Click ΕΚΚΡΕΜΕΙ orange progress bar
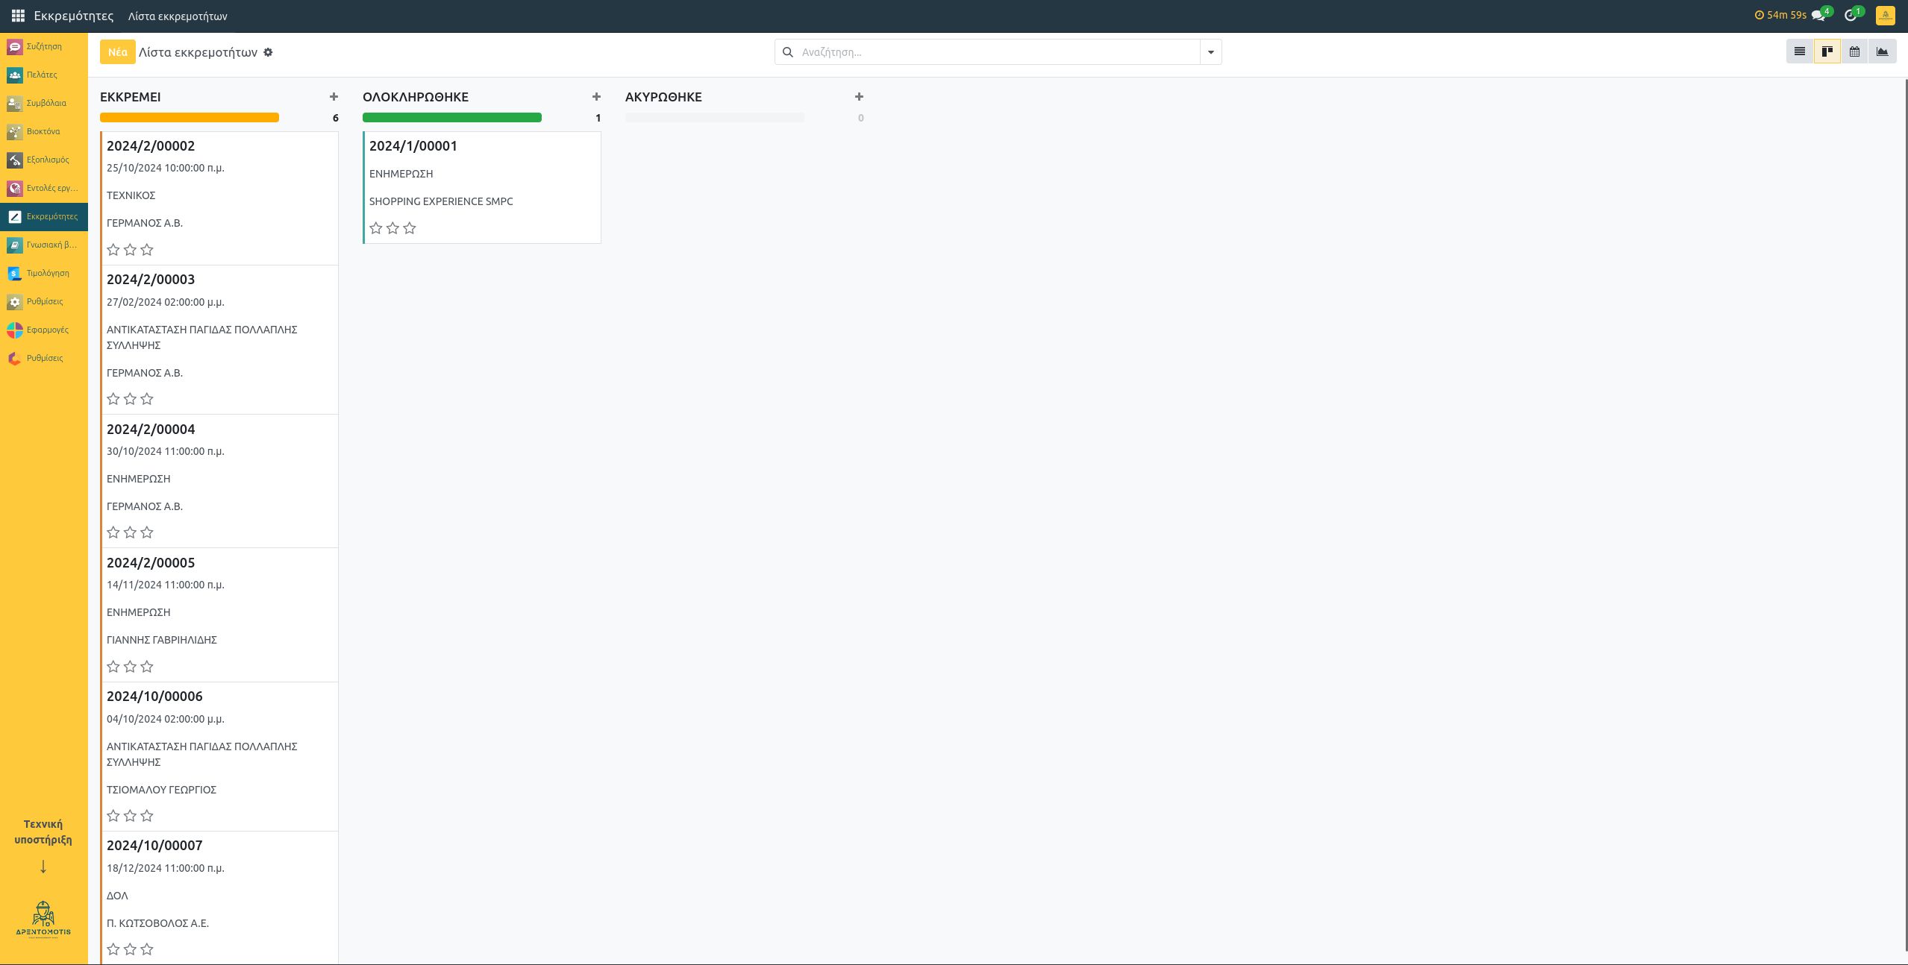The height and width of the screenshot is (965, 1908). pyautogui.click(x=190, y=118)
